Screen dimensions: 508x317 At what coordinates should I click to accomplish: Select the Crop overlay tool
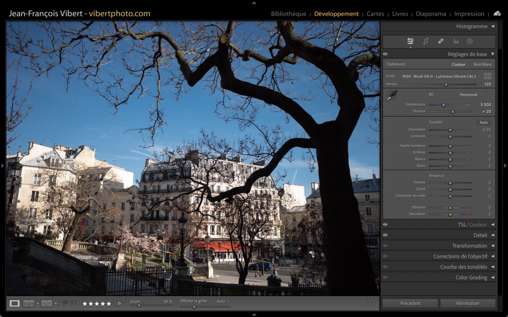(425, 41)
